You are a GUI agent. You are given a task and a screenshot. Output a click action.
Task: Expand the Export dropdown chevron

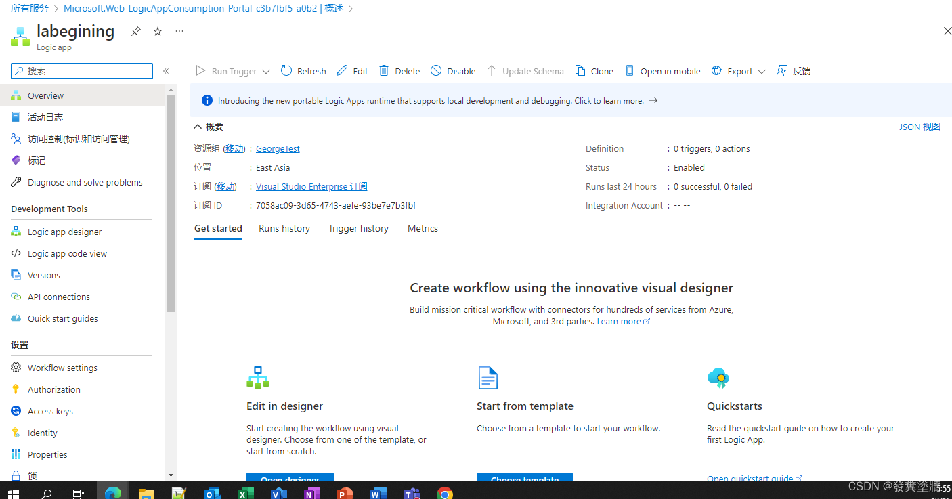click(762, 71)
